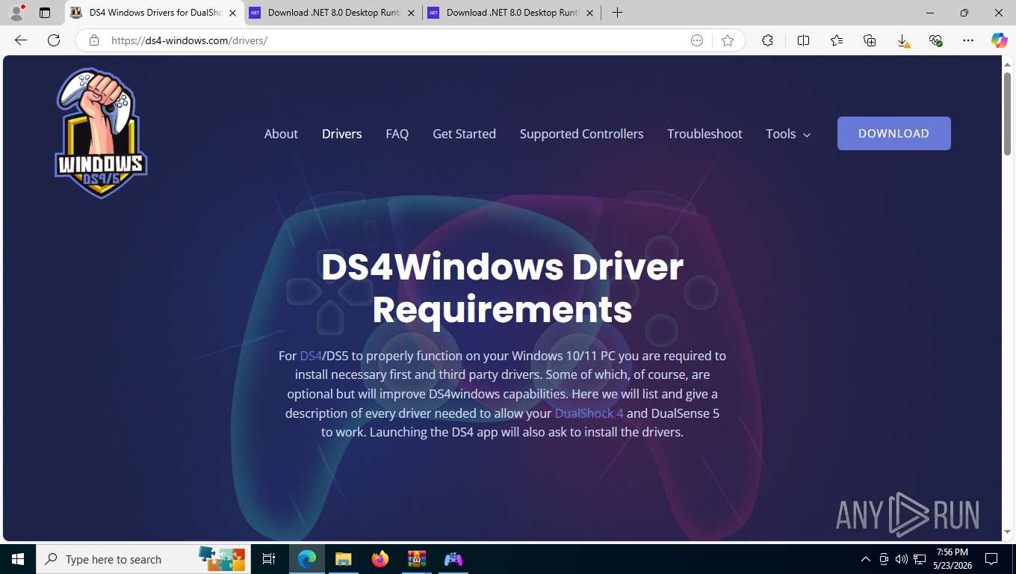1016x574 pixels.
Task: Open the Favorites list
Action: pos(837,40)
